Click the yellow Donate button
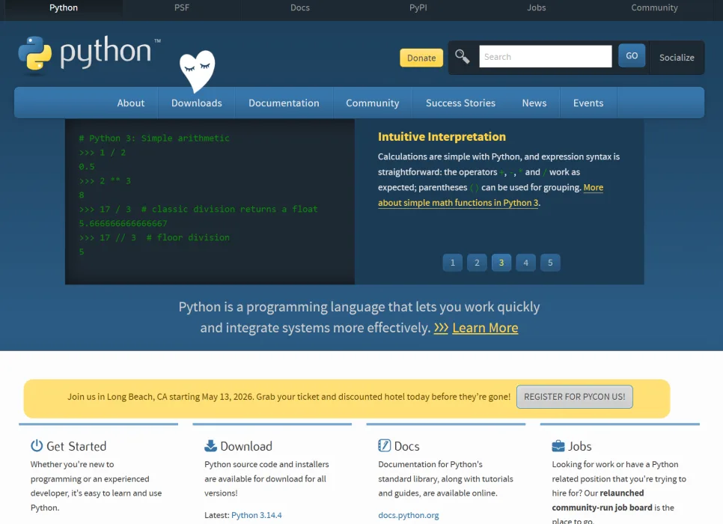 click(421, 58)
